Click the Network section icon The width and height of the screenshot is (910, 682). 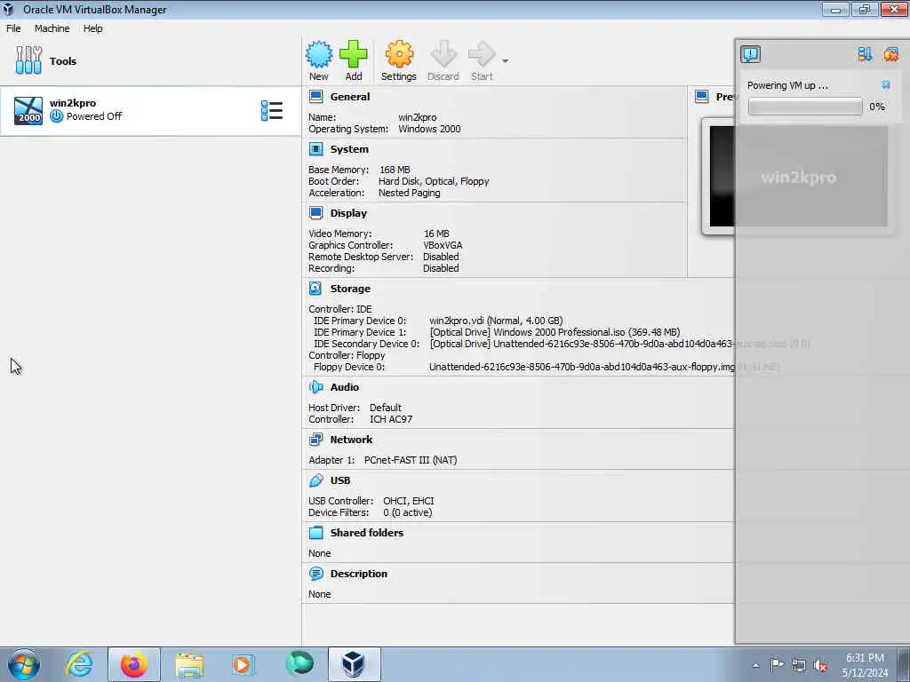316,439
